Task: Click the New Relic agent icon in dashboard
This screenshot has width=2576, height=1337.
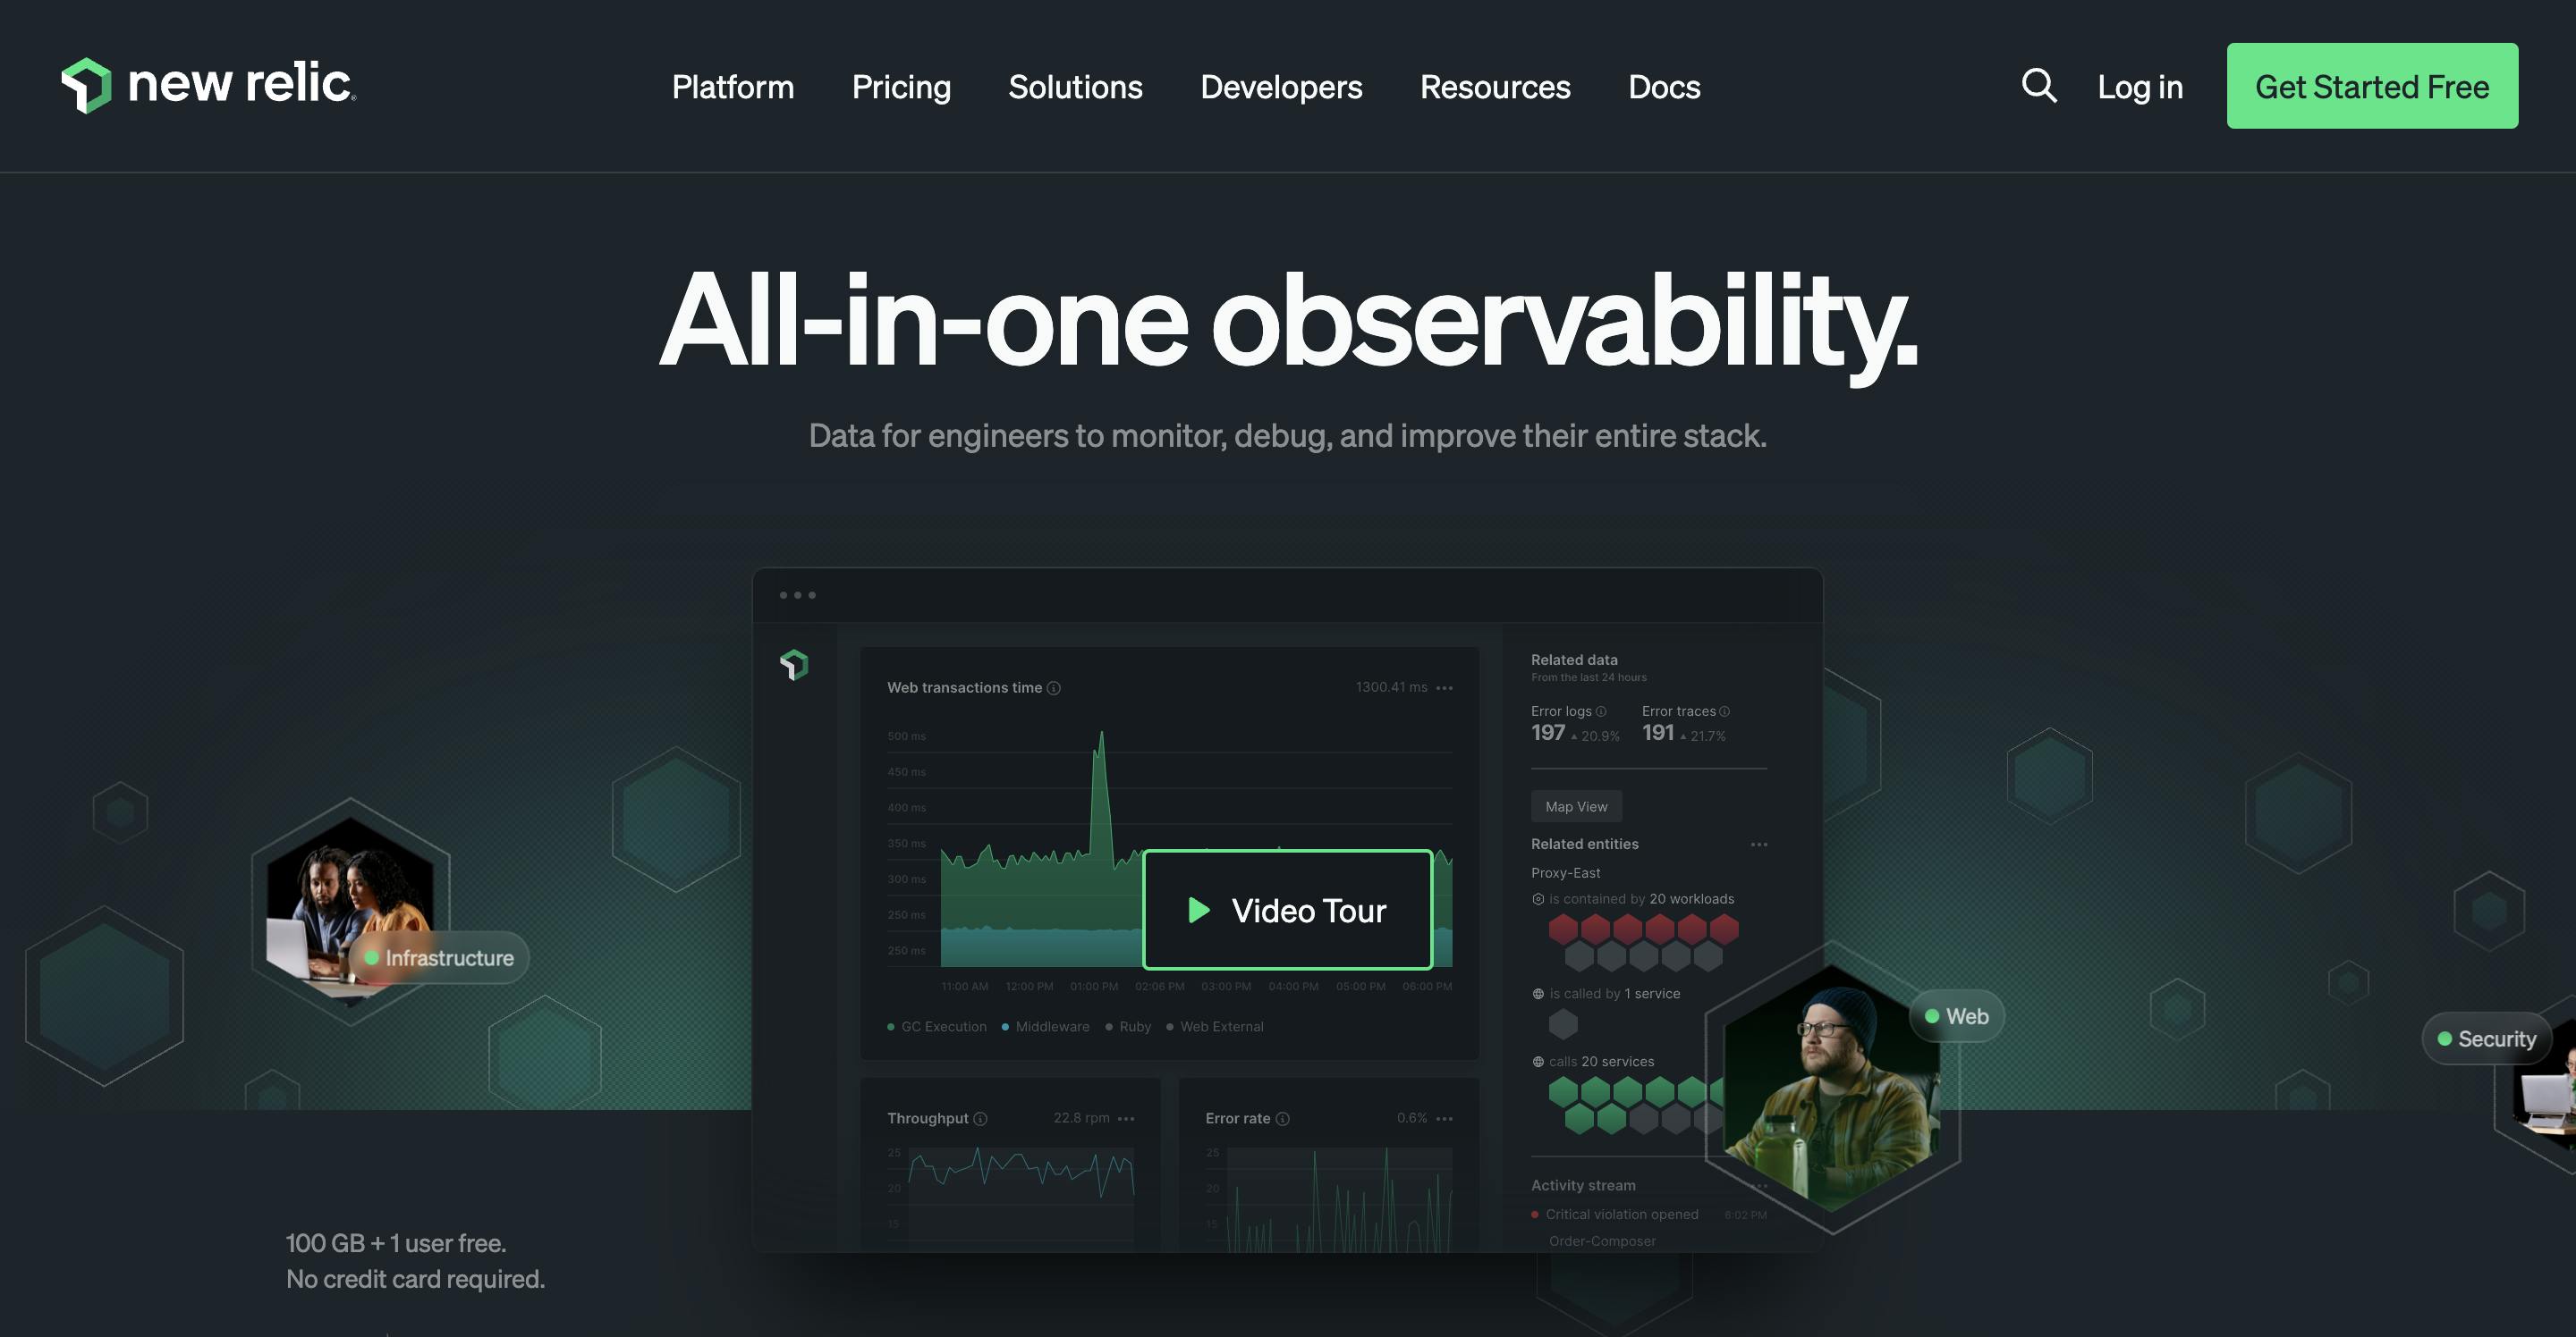Action: point(792,662)
